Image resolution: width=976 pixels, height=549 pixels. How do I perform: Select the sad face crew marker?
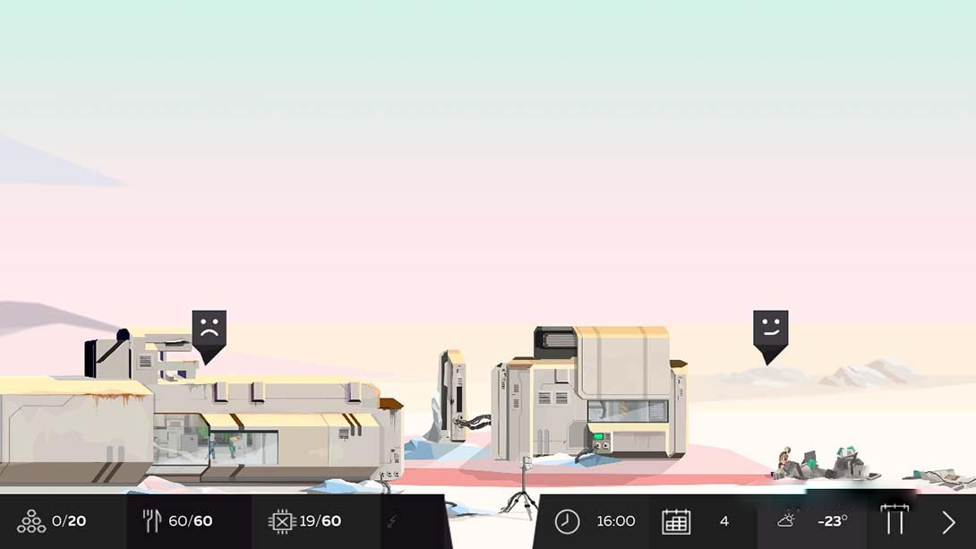[x=209, y=333]
